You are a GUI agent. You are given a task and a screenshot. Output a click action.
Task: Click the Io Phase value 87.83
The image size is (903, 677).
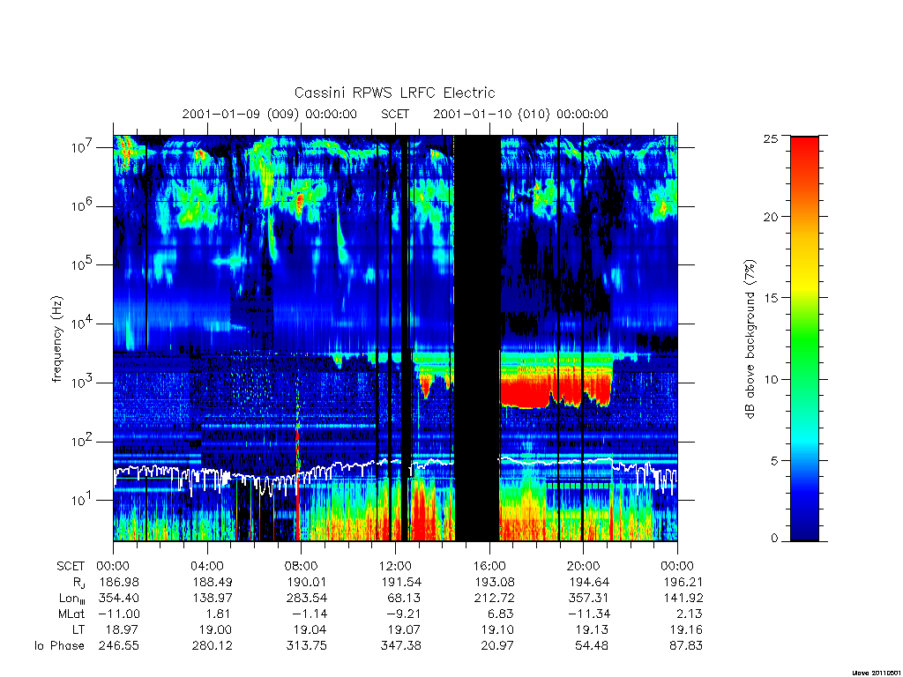pyautogui.click(x=685, y=646)
